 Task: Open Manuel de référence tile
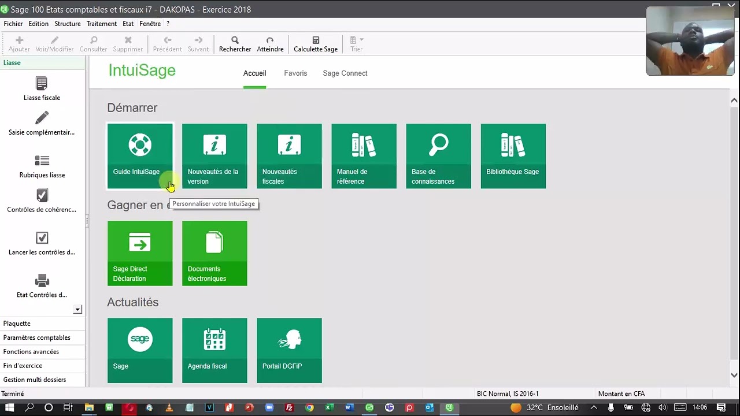(x=364, y=156)
